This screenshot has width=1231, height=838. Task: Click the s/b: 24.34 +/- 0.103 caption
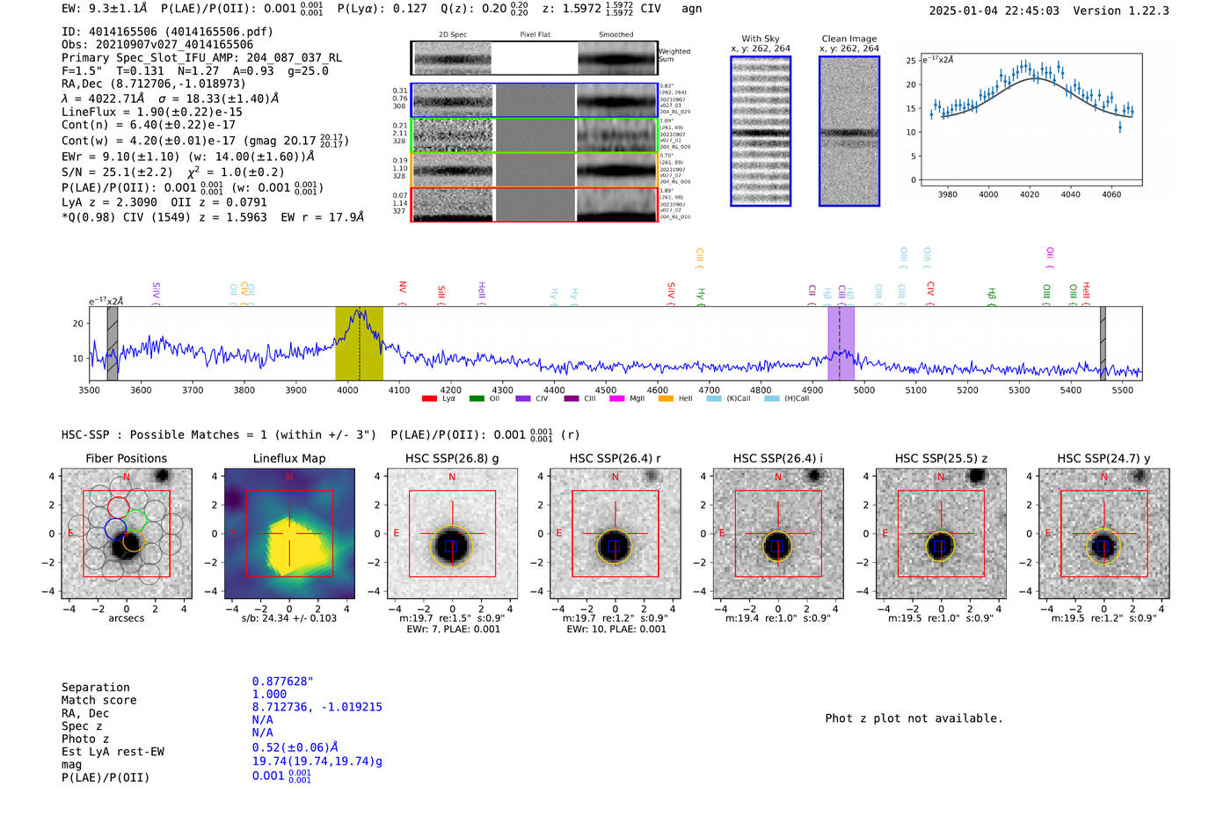[x=289, y=619]
